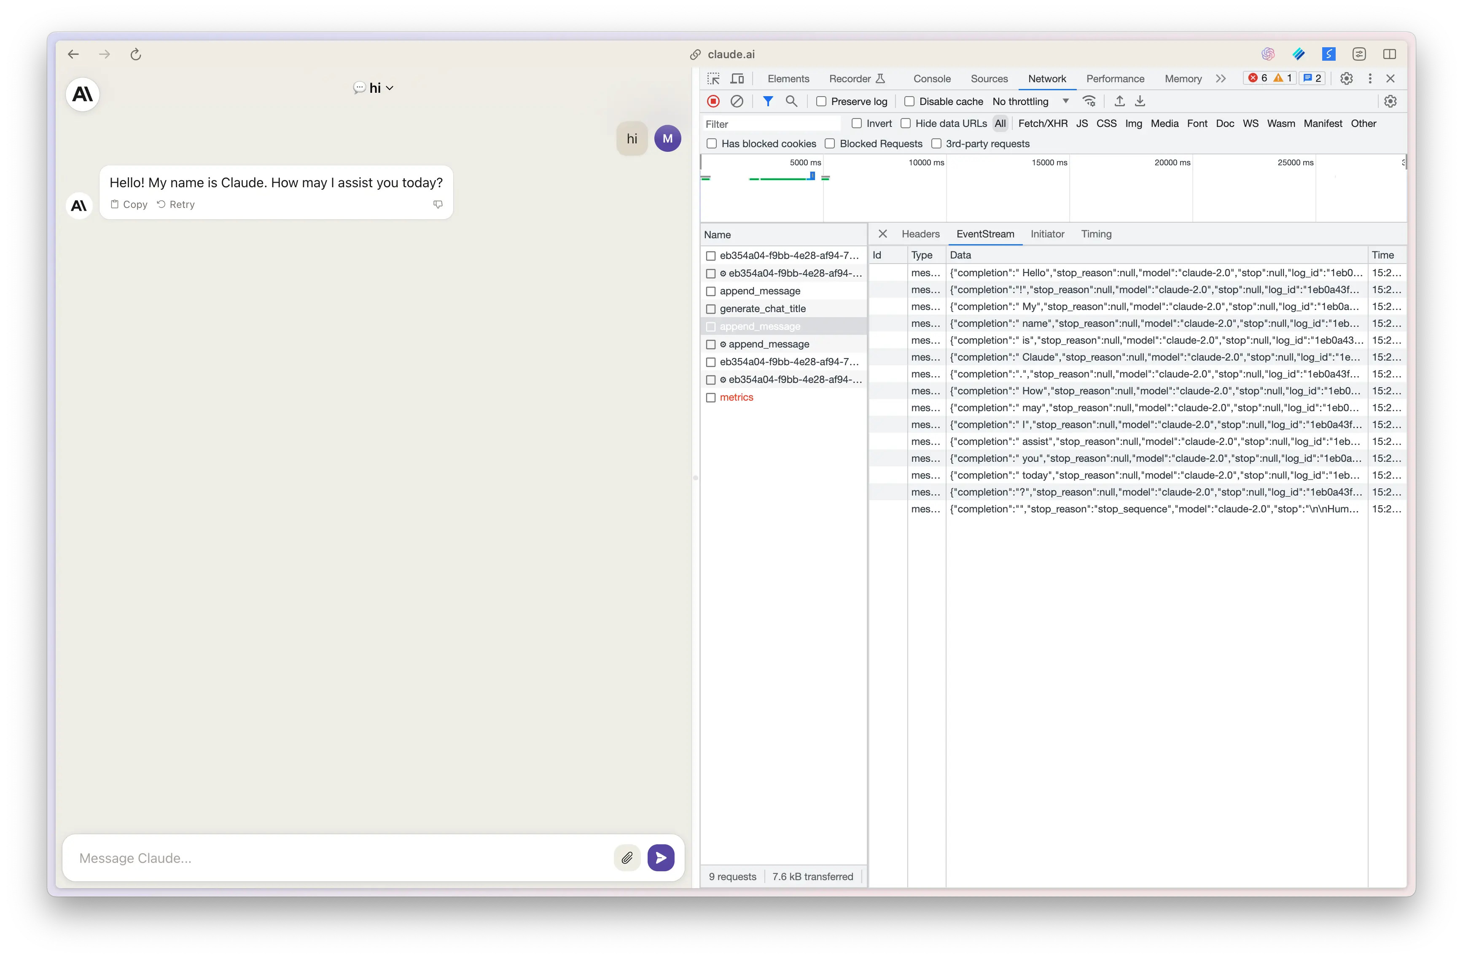Open the Performance tab

(x=1115, y=79)
